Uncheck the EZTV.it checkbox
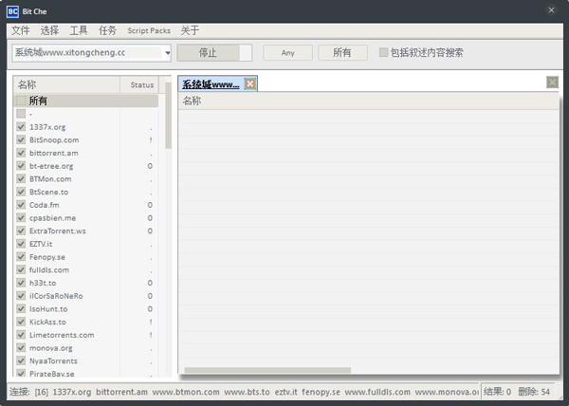Viewport: 569px width, 406px height. click(21, 244)
